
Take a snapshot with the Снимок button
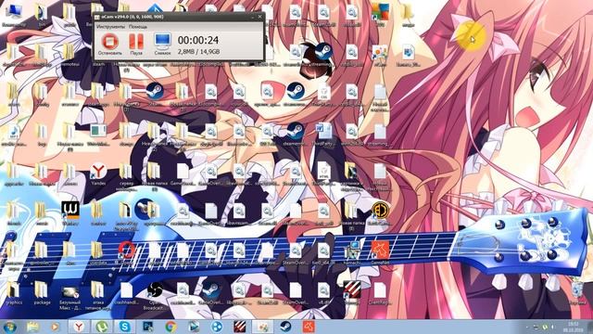coord(163,44)
